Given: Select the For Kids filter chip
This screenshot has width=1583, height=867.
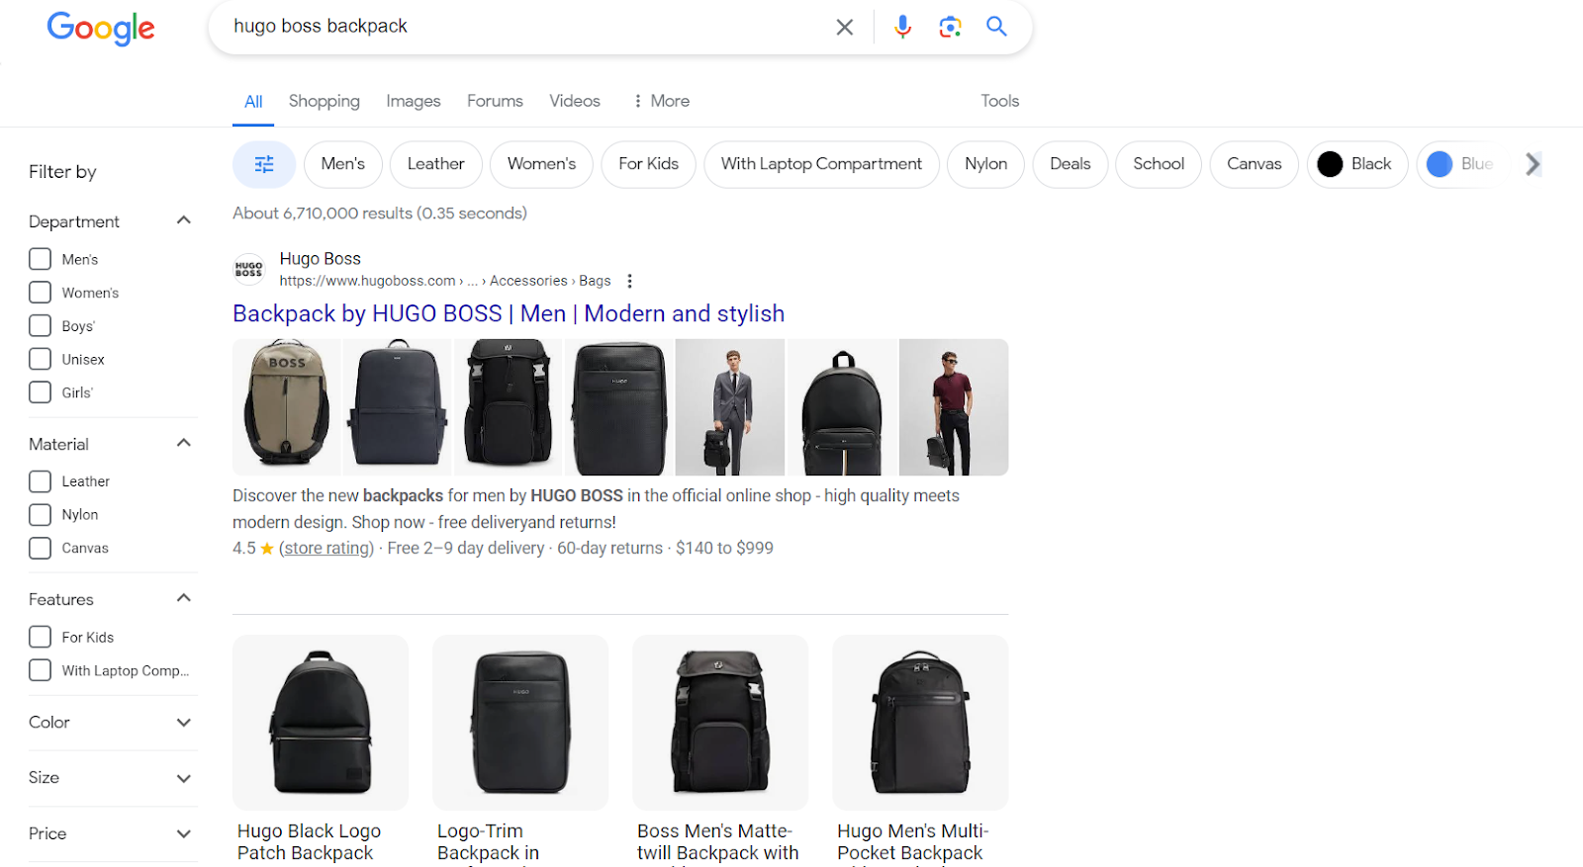Looking at the screenshot, I should tap(648, 164).
